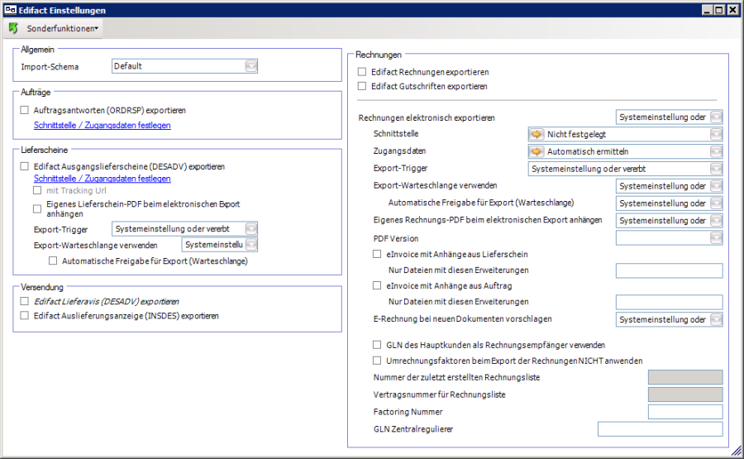
Task: Toggle Edifact Rechnungen exportieren checkbox
Action: coord(362,72)
